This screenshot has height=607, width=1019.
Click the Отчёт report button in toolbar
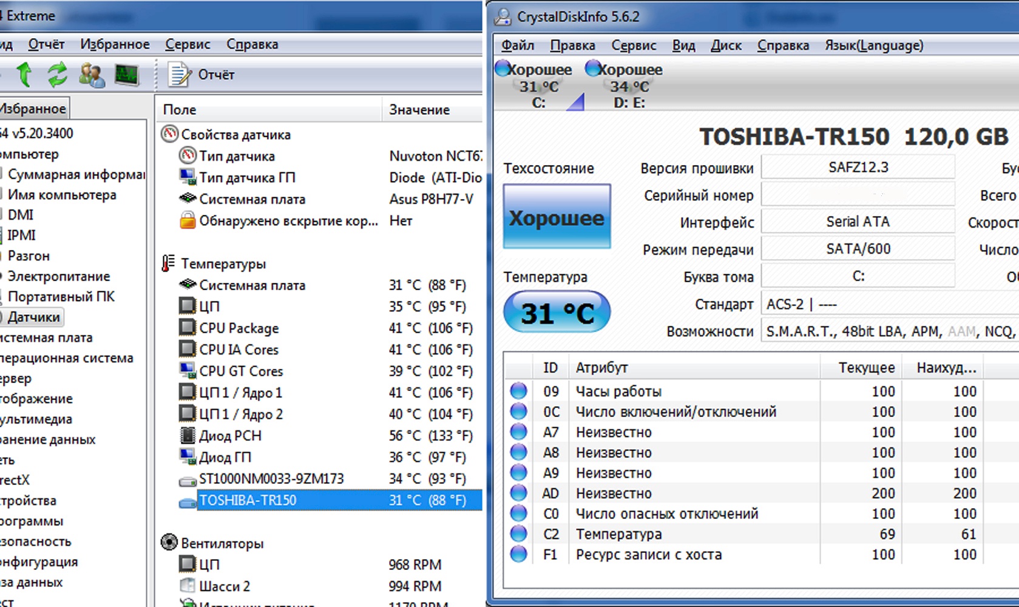coord(203,75)
